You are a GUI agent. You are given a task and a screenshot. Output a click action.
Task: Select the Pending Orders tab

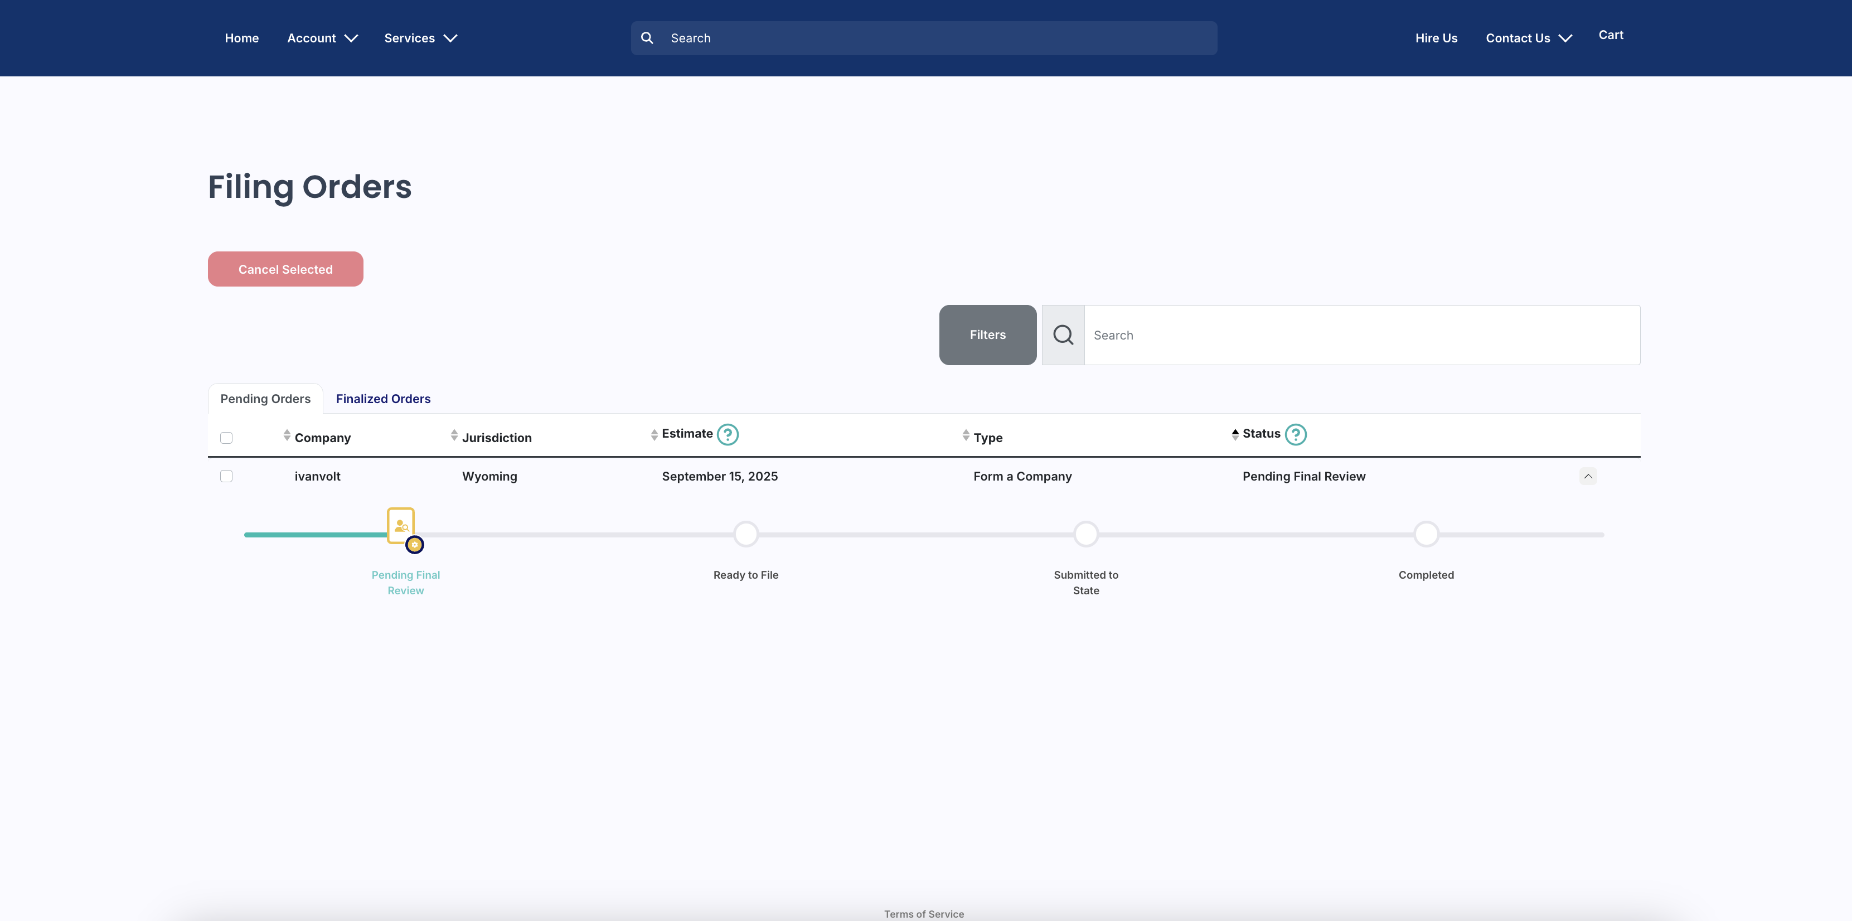coord(265,399)
